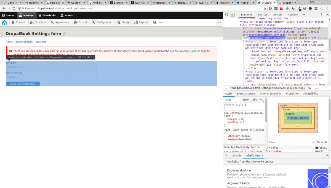Open the Shortcuts toolbar tray
The height and width of the screenshot is (188, 331).
coord(47,15)
